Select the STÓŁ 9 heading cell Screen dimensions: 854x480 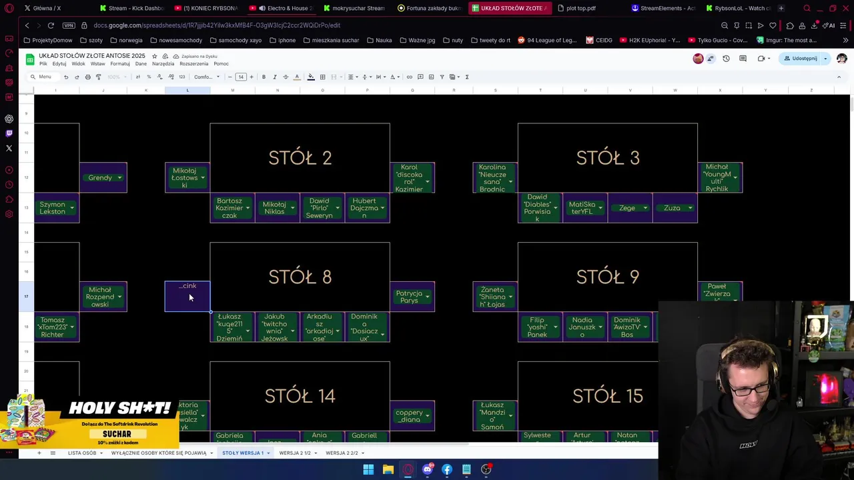[608, 277]
